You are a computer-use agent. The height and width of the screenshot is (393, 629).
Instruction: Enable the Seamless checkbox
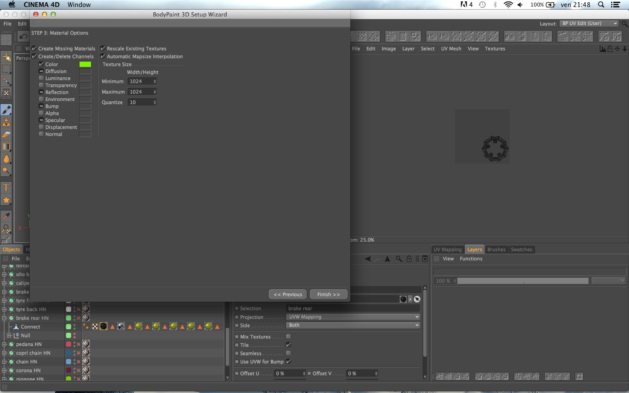pos(288,353)
